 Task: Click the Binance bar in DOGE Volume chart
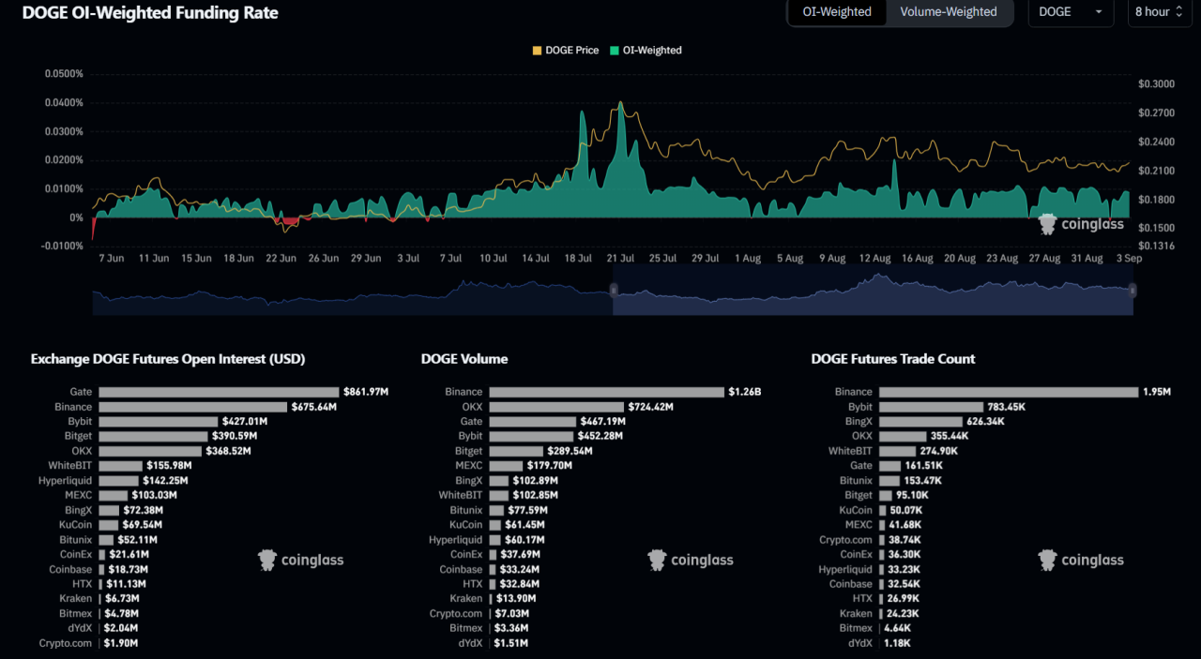click(x=606, y=392)
